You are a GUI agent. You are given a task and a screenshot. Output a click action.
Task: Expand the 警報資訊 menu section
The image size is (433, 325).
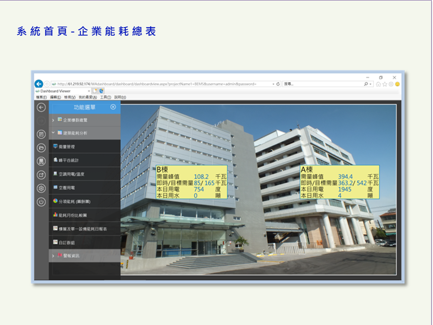pos(71,256)
